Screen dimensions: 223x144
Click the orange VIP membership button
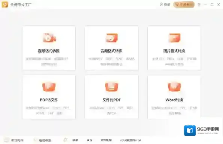[x=184, y=4]
